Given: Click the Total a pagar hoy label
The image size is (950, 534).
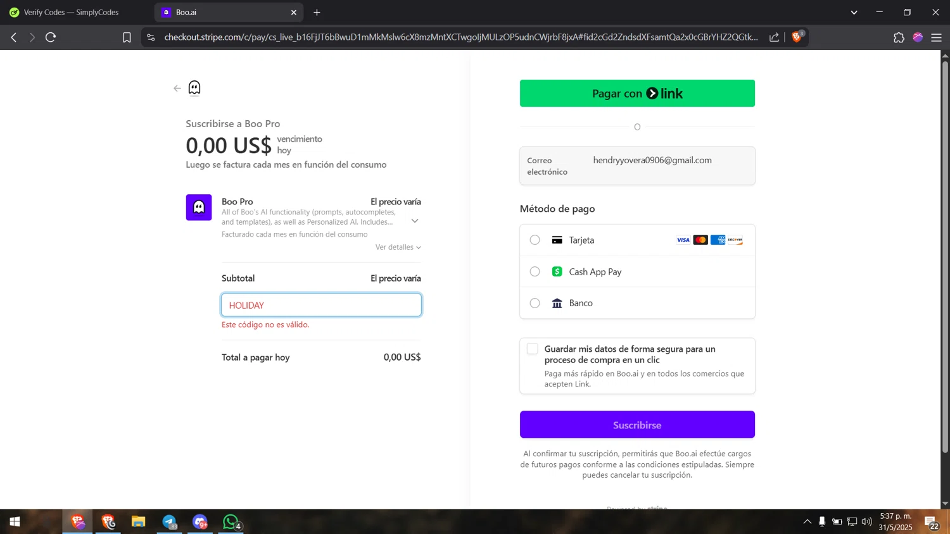Looking at the screenshot, I should (256, 357).
